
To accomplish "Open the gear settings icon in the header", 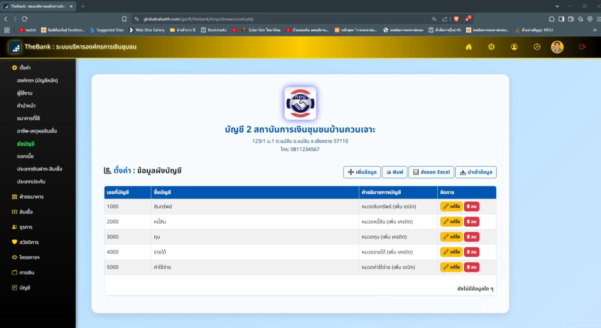I will pos(491,47).
